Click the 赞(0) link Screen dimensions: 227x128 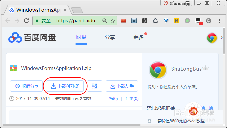pyautogui.click(x=113, y=99)
